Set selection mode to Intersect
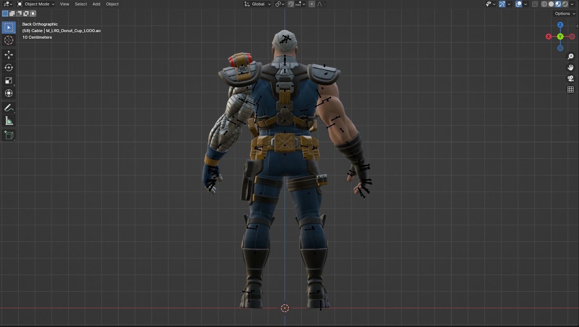This screenshot has width=579, height=327. [33, 14]
